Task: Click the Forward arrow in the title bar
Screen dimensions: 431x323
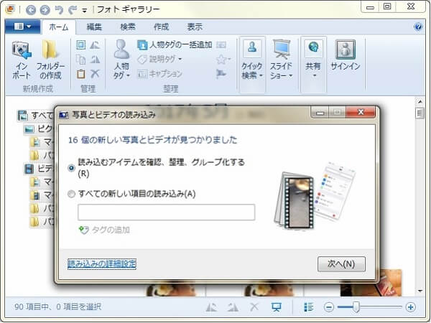Action: pos(45,10)
